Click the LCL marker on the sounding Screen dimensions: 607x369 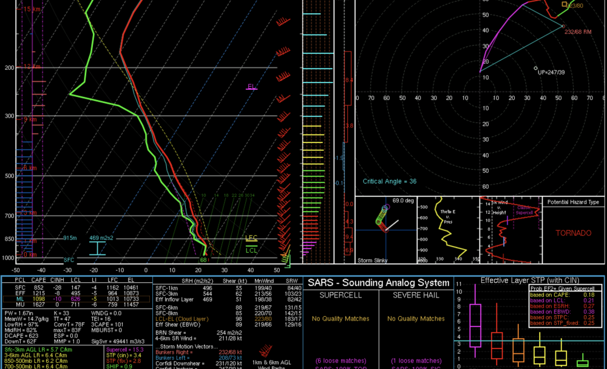point(251,250)
